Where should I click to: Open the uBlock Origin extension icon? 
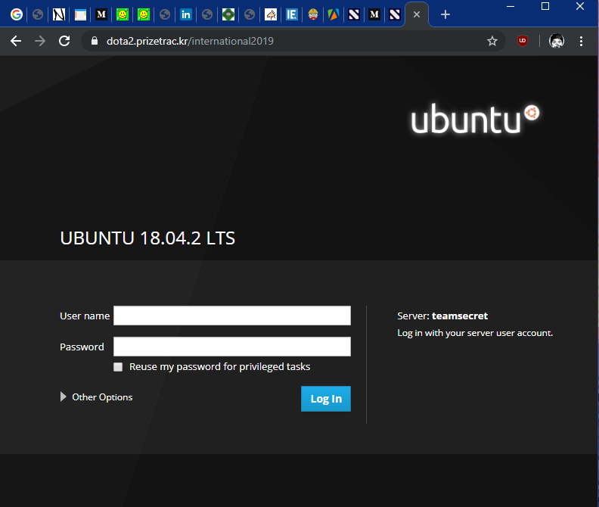point(522,41)
